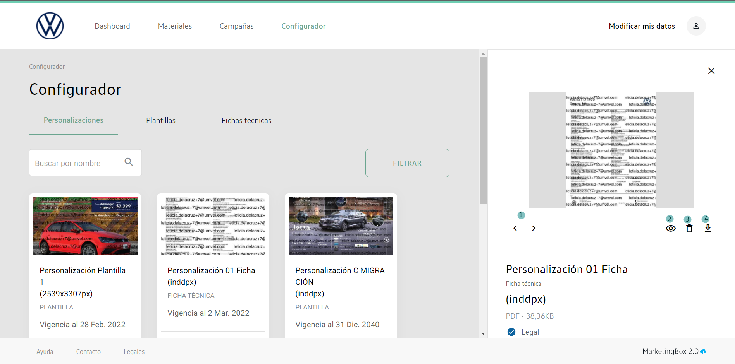Click 'Vigencia al 31 Dic. 2040' text

pyautogui.click(x=337, y=325)
